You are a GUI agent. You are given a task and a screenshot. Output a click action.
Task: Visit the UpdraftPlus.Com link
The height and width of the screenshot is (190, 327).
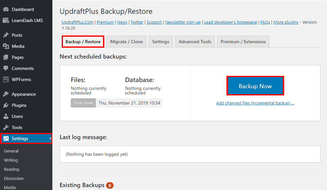pyautogui.click(x=77, y=22)
